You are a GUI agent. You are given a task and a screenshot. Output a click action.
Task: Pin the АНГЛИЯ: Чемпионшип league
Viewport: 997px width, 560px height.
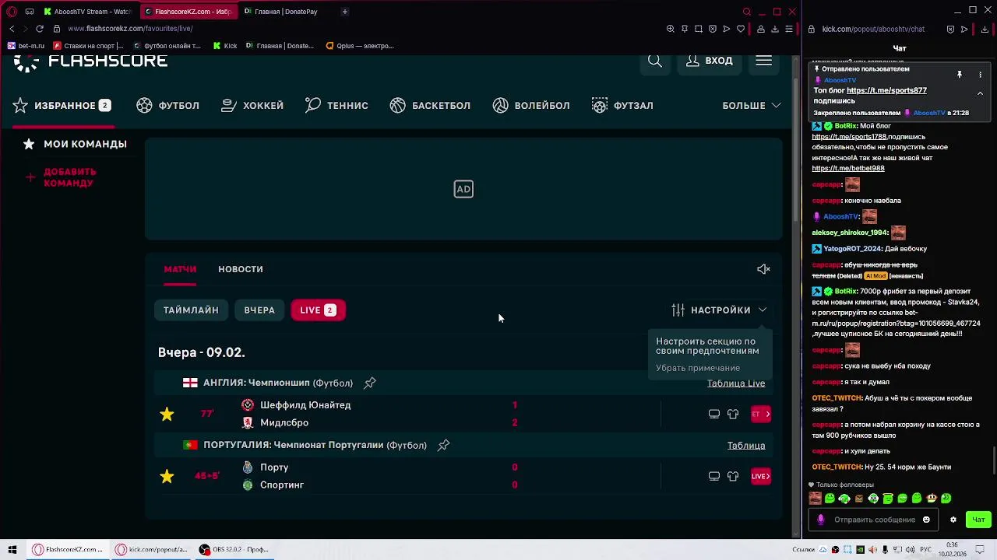[370, 383]
